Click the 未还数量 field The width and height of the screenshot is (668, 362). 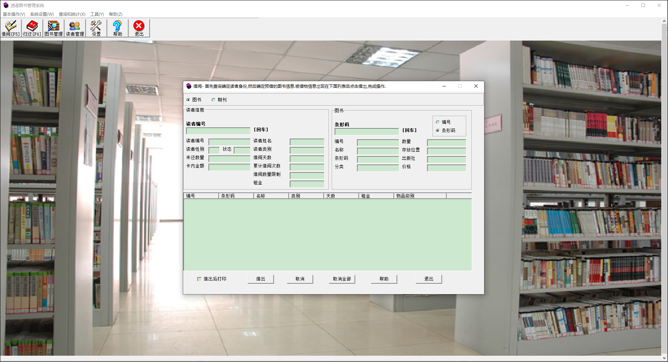229,159
